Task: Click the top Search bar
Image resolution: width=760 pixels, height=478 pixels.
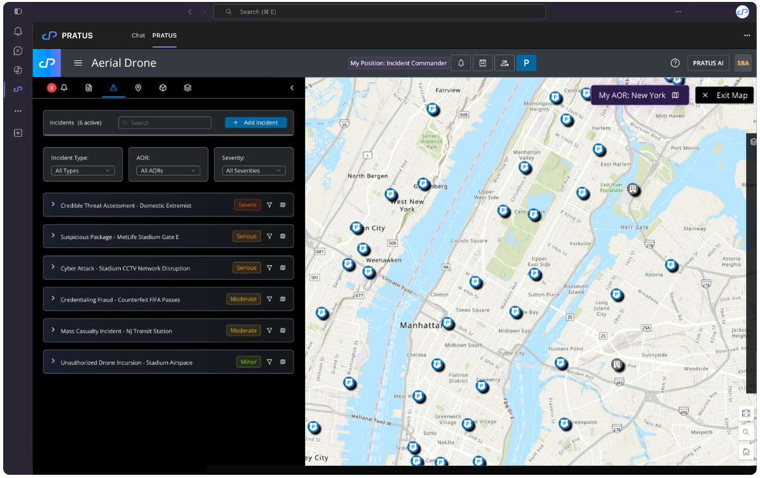Action: pyautogui.click(x=379, y=11)
